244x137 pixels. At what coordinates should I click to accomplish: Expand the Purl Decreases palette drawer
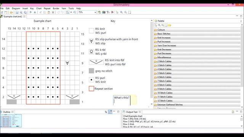[197, 53]
